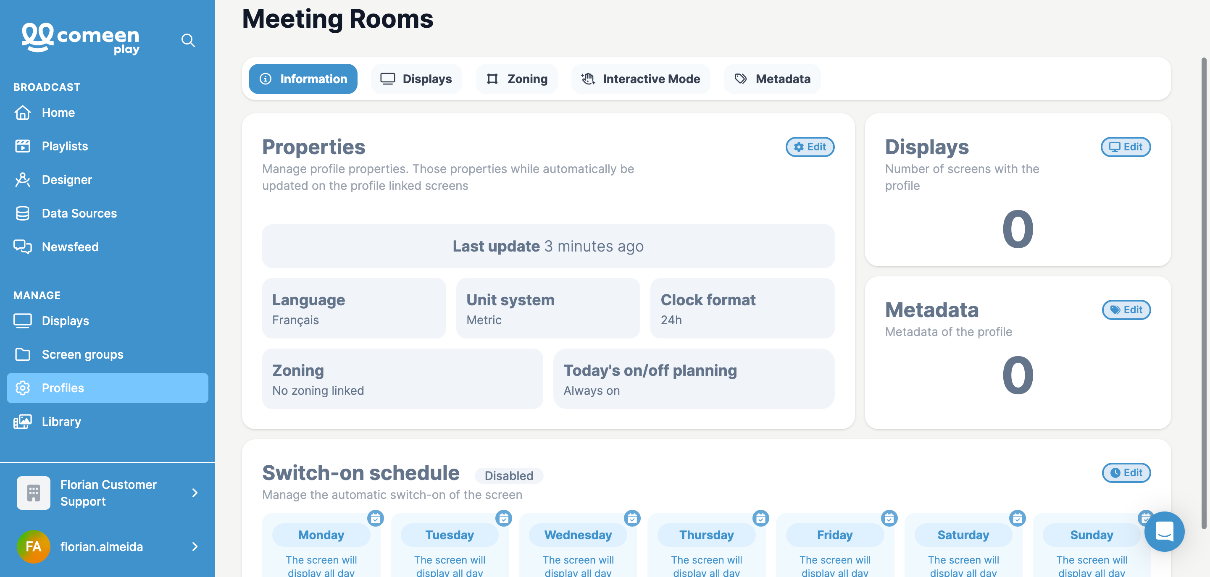
Task: Click the organization building icon
Action: click(33, 493)
